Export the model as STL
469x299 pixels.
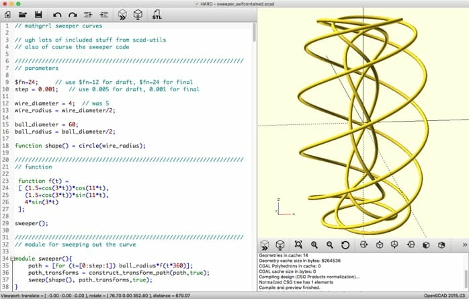coord(156,13)
